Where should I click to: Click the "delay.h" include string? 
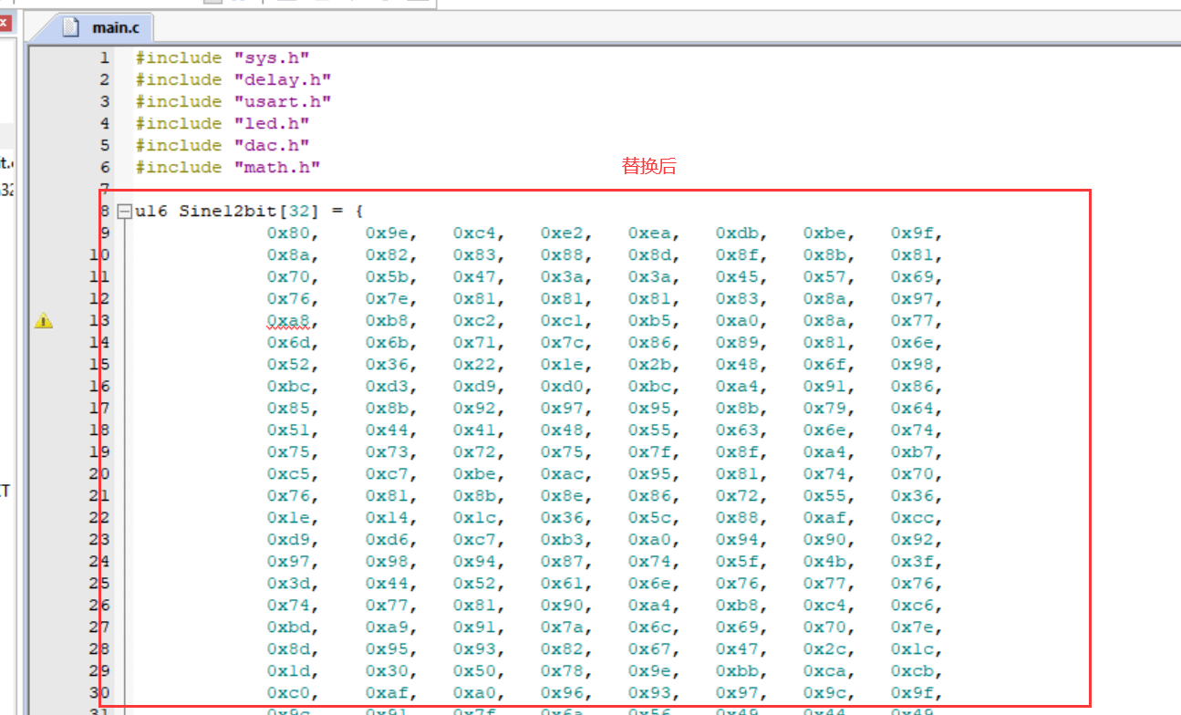pos(281,80)
